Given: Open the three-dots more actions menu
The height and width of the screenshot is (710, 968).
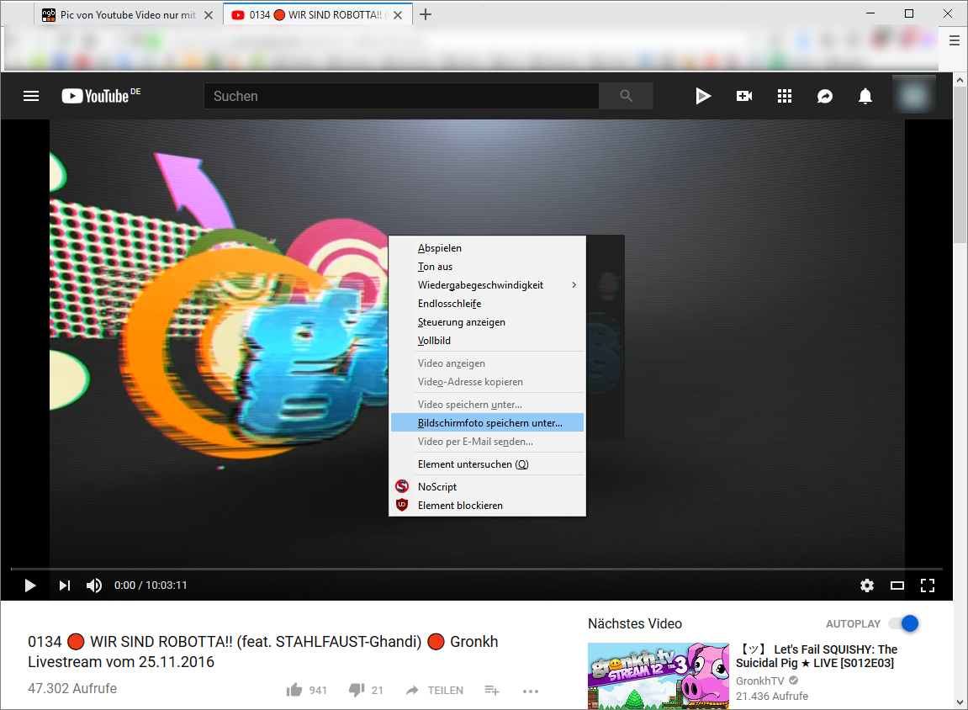Looking at the screenshot, I should pyautogui.click(x=531, y=691).
